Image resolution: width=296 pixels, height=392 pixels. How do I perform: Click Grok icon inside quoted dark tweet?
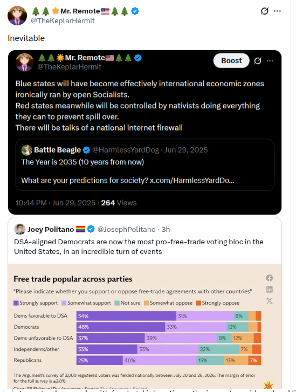[x=258, y=61]
